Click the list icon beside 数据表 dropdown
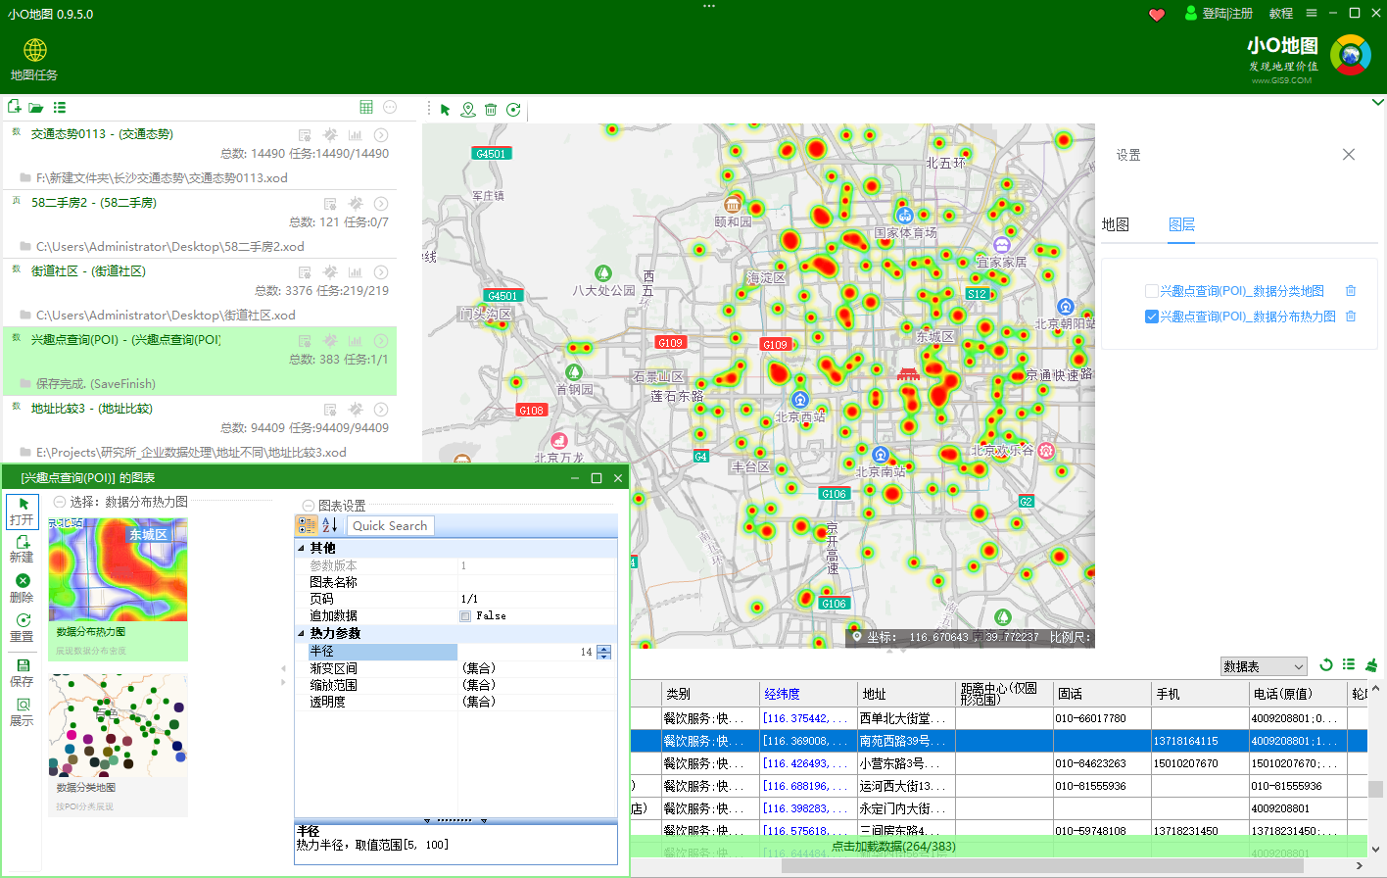This screenshot has width=1387, height=878. [x=1349, y=664]
